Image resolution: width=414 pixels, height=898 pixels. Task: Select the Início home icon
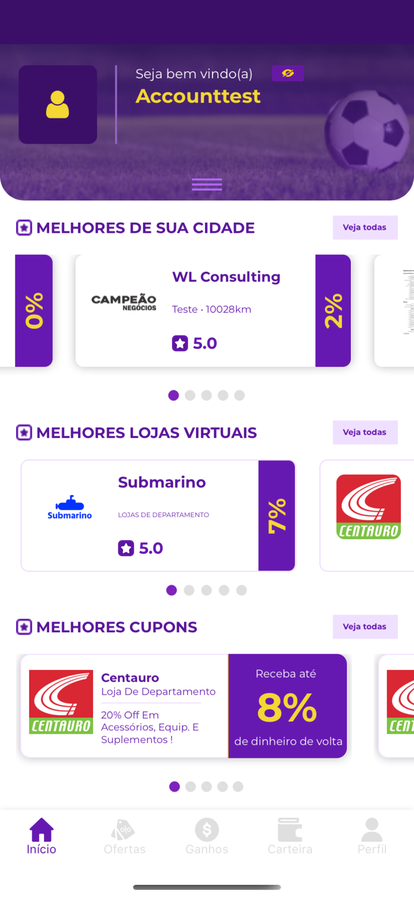click(x=41, y=830)
